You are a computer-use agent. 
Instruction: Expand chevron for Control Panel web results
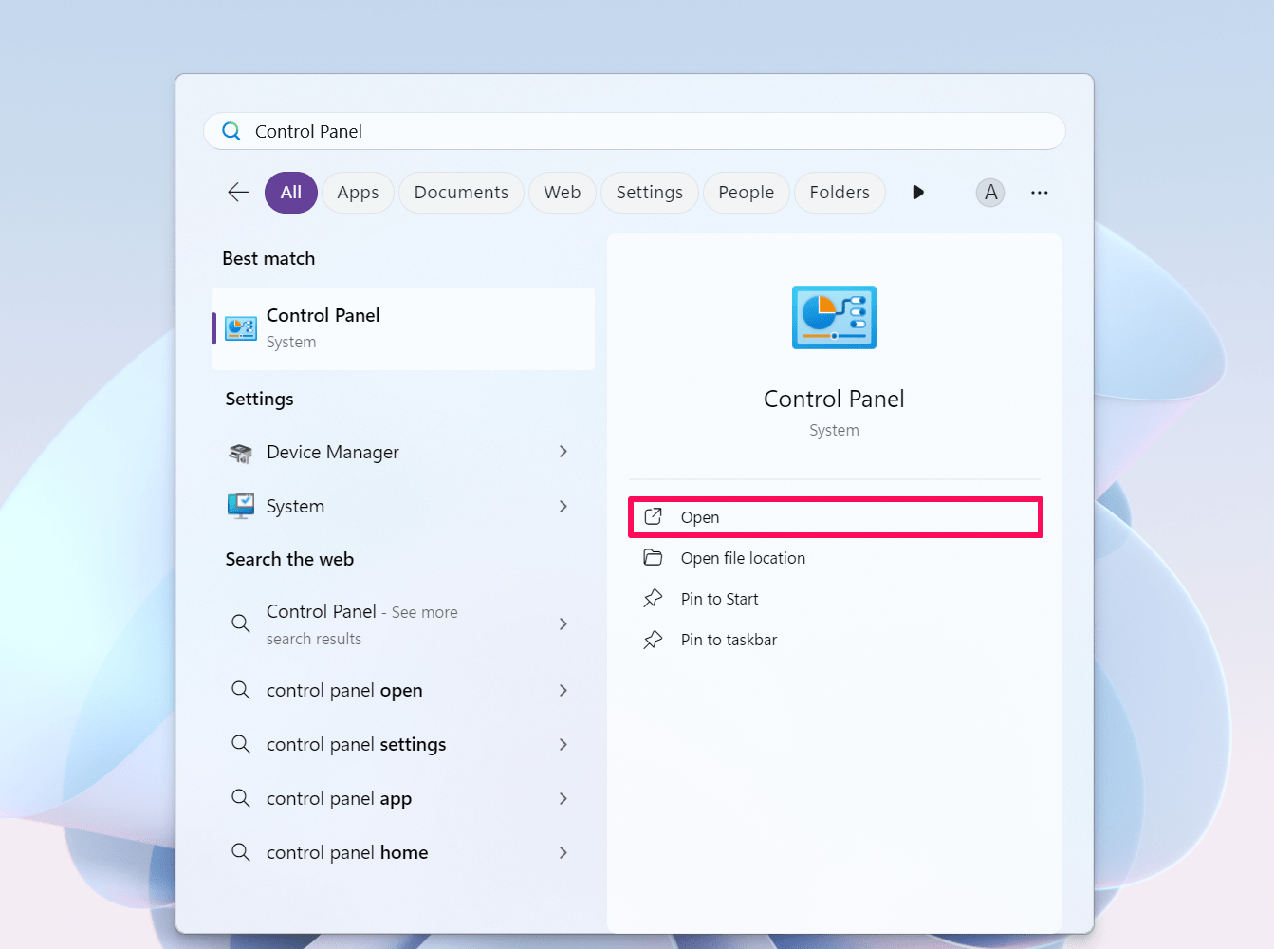point(563,623)
